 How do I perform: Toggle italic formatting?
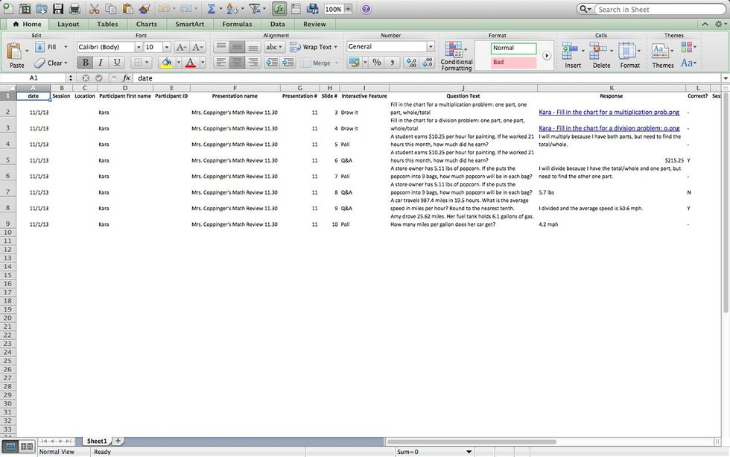click(x=101, y=63)
